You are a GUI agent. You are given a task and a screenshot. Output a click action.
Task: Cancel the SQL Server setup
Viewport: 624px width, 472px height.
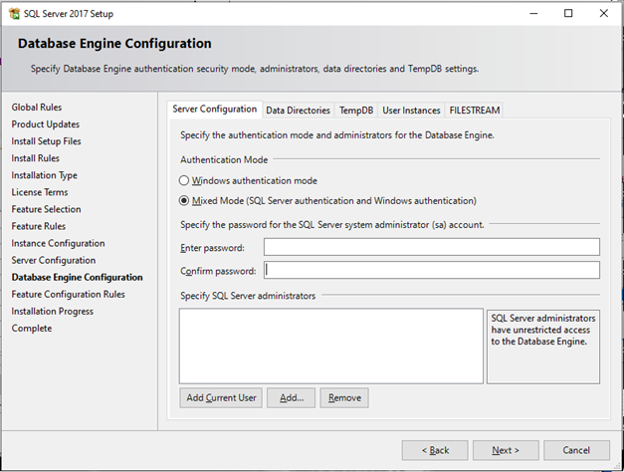pyautogui.click(x=576, y=450)
